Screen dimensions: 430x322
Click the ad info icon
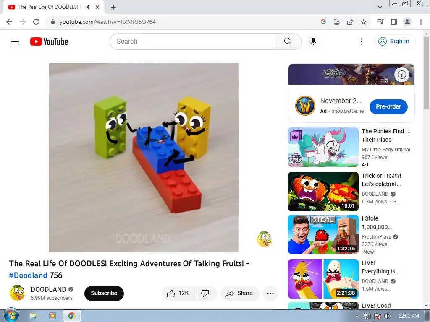click(402, 75)
